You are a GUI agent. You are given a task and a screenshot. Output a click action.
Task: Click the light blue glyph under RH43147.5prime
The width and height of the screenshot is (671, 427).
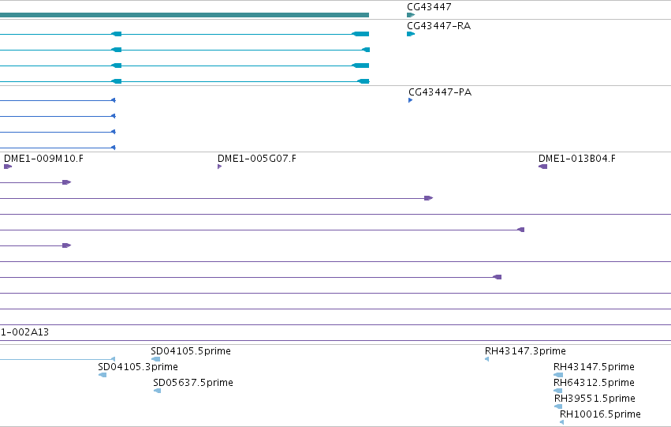(558, 375)
